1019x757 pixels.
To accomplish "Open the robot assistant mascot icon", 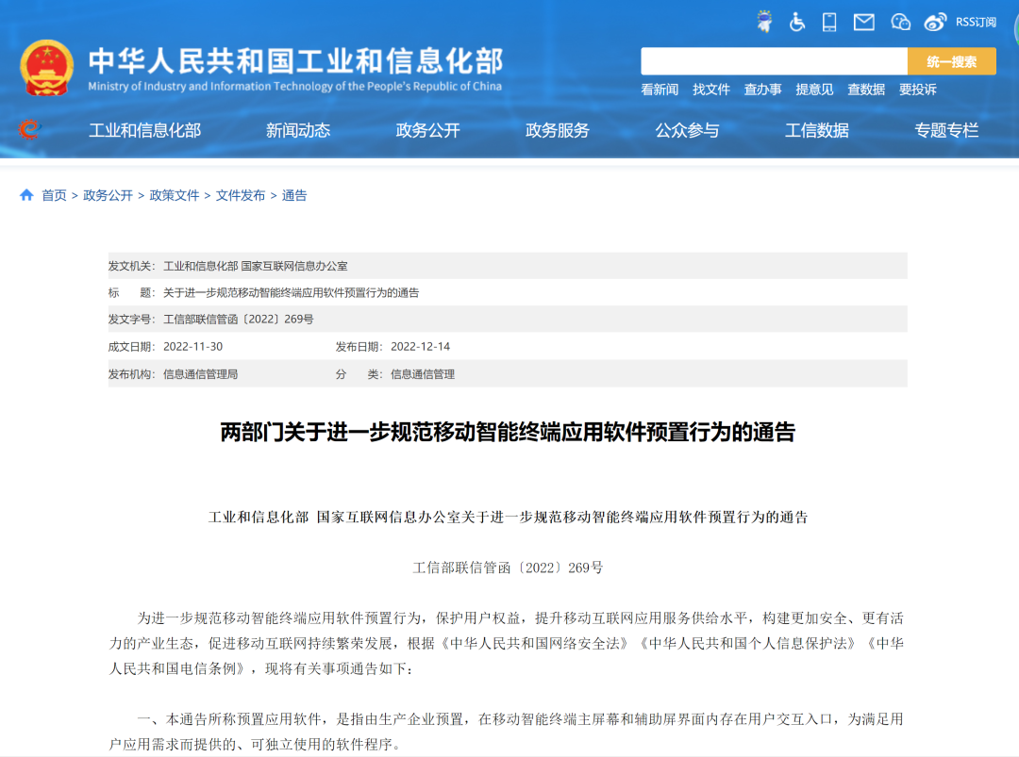I will pyautogui.click(x=764, y=21).
